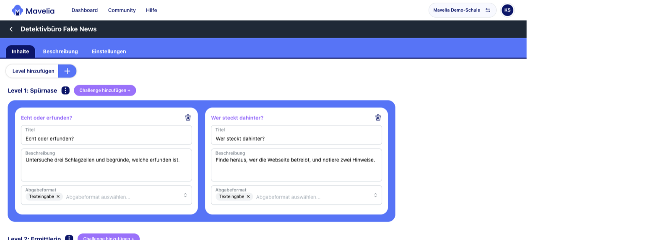Remove Texteingabe tag in 'Wer steckt dahinter?' card
This screenshot has width=671, height=240.
248,196
